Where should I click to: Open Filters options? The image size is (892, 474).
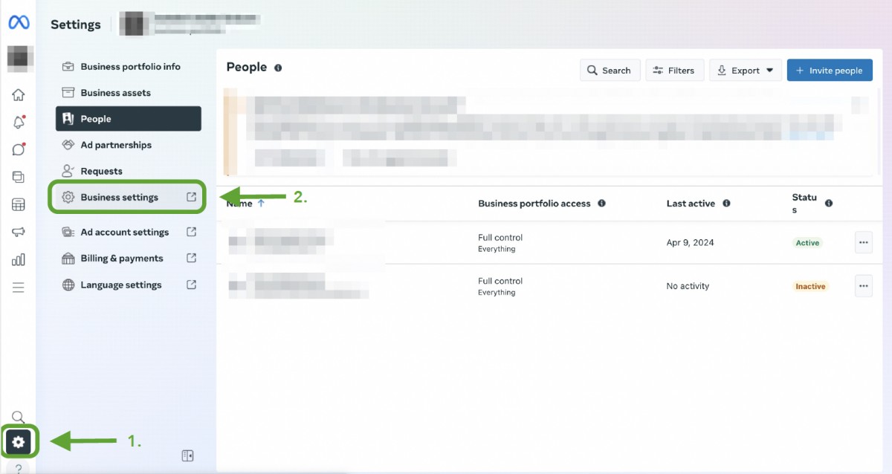674,71
